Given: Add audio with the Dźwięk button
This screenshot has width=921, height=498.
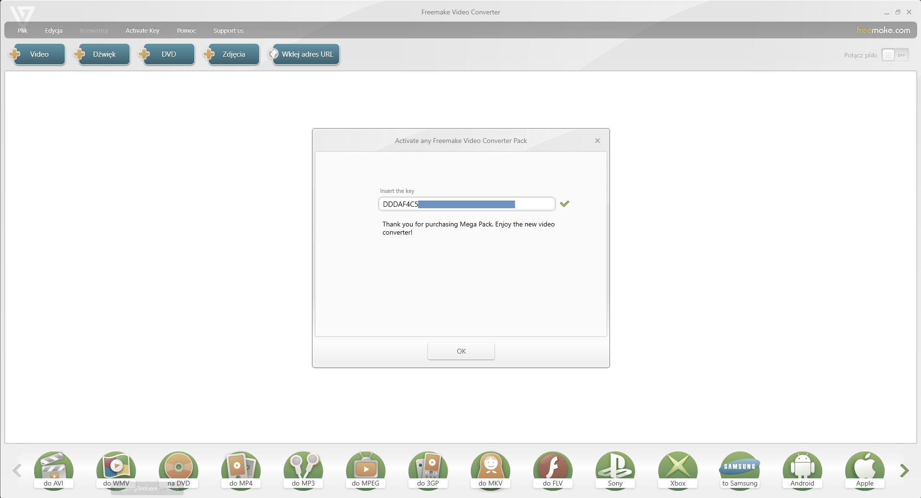Looking at the screenshot, I should click(x=102, y=54).
